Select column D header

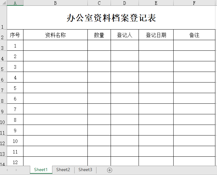click(x=124, y=3)
